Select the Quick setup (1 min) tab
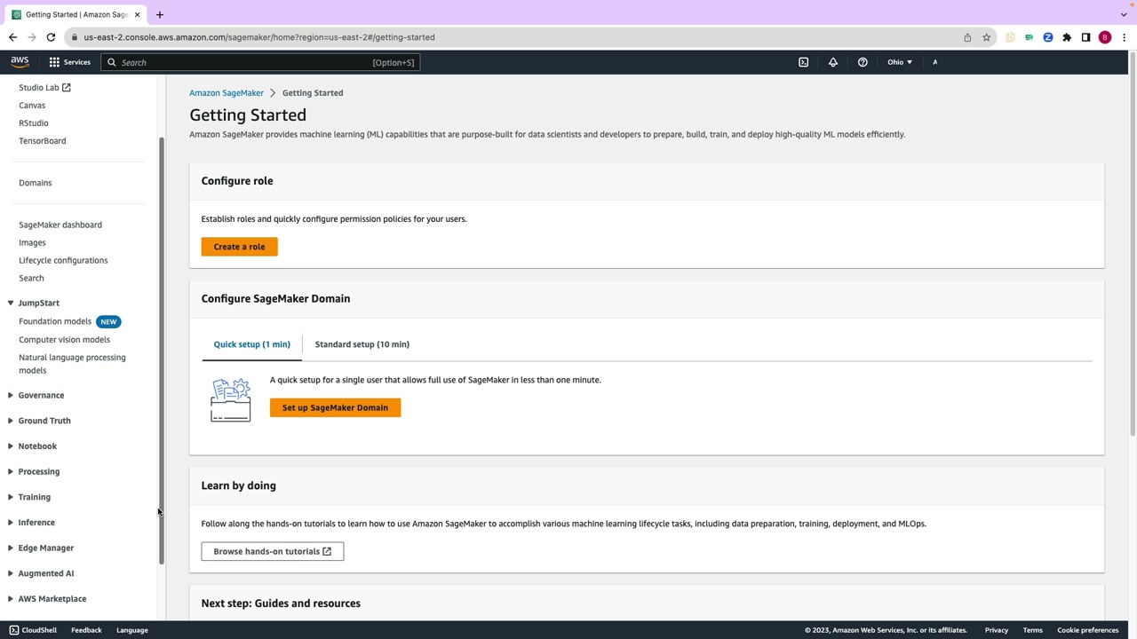 click(251, 344)
